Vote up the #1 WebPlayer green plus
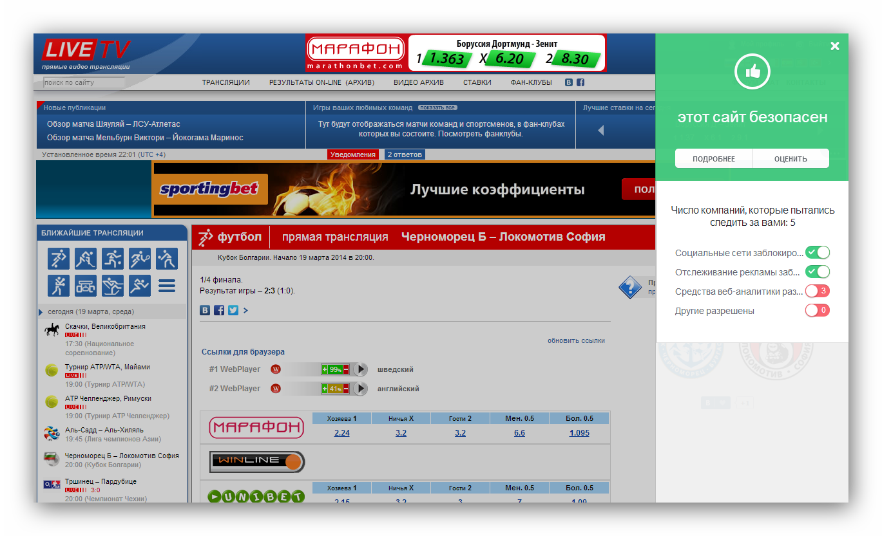 coord(325,369)
